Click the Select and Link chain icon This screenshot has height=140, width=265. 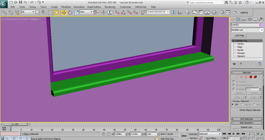(4, 12)
